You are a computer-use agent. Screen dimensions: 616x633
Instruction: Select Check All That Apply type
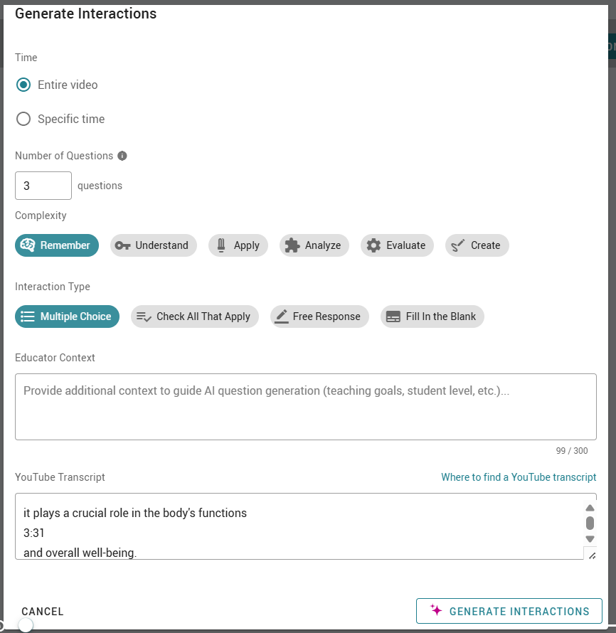(194, 316)
